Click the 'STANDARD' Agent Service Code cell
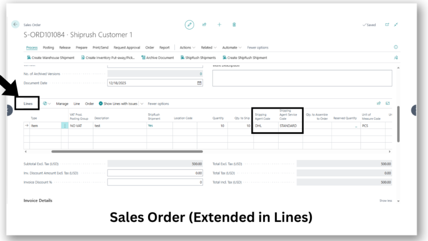Viewport: 428px width, 241px height. click(290, 126)
